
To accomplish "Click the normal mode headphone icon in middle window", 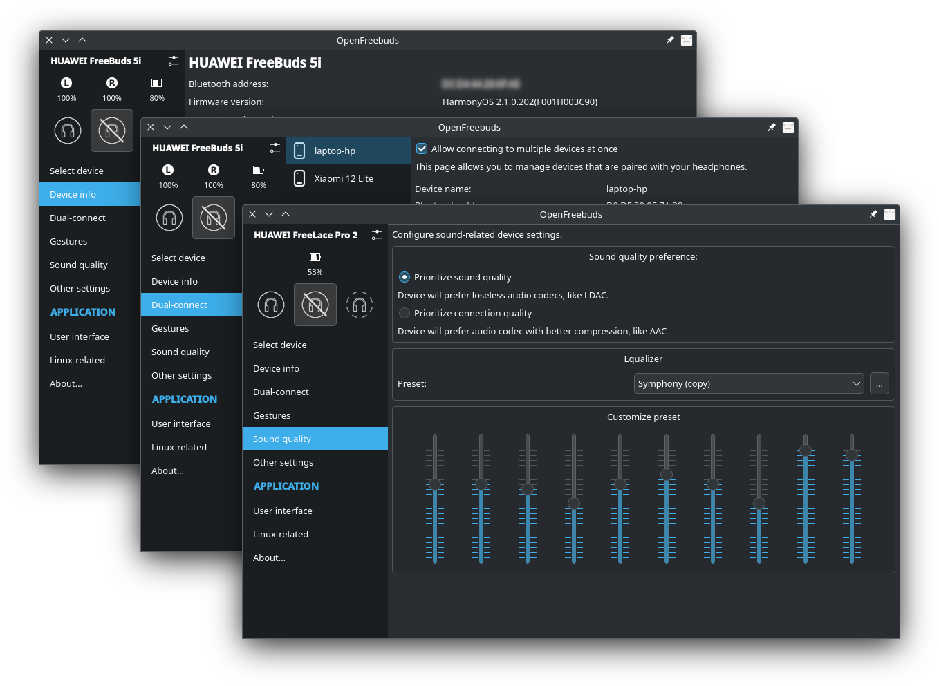I will click(169, 218).
